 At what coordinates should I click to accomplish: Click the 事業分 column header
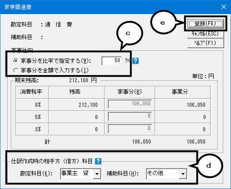click(183, 92)
